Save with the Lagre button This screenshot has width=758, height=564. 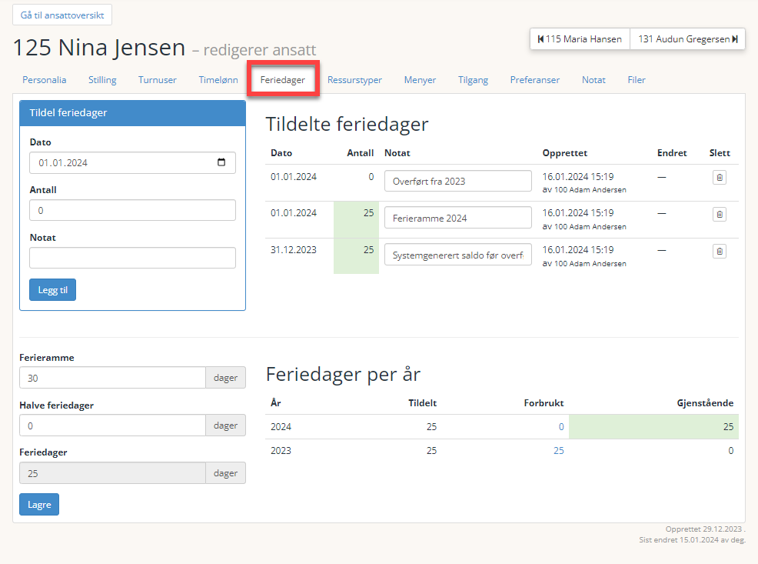39,505
